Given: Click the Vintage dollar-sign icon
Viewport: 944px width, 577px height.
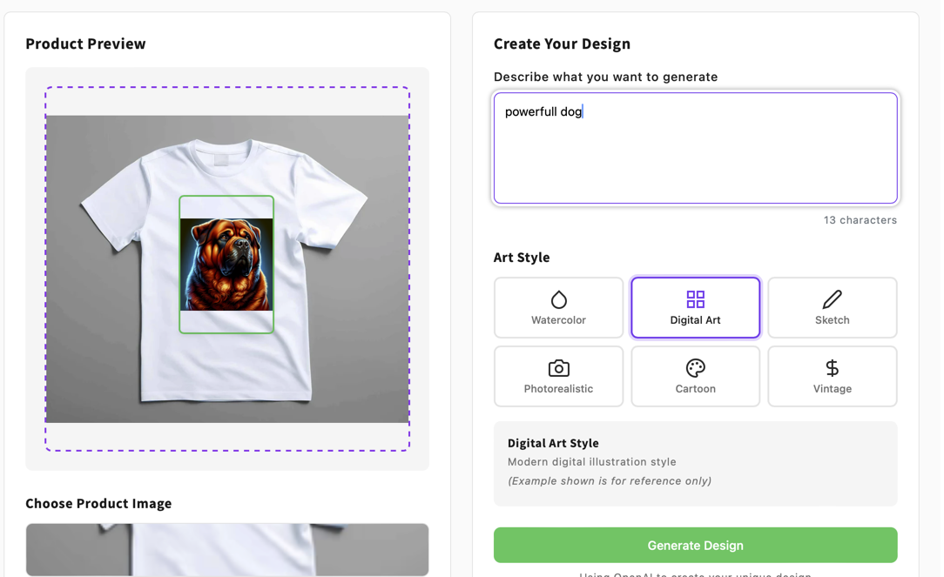Looking at the screenshot, I should 832,366.
